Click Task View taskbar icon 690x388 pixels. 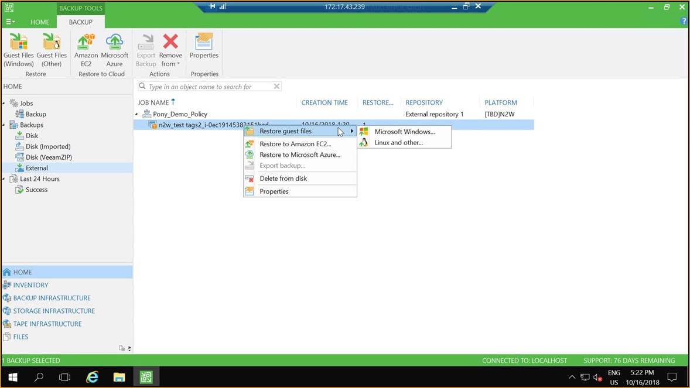64,377
